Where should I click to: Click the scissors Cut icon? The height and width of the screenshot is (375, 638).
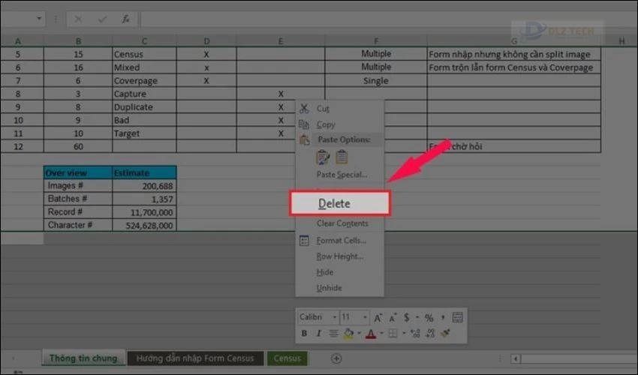point(304,109)
